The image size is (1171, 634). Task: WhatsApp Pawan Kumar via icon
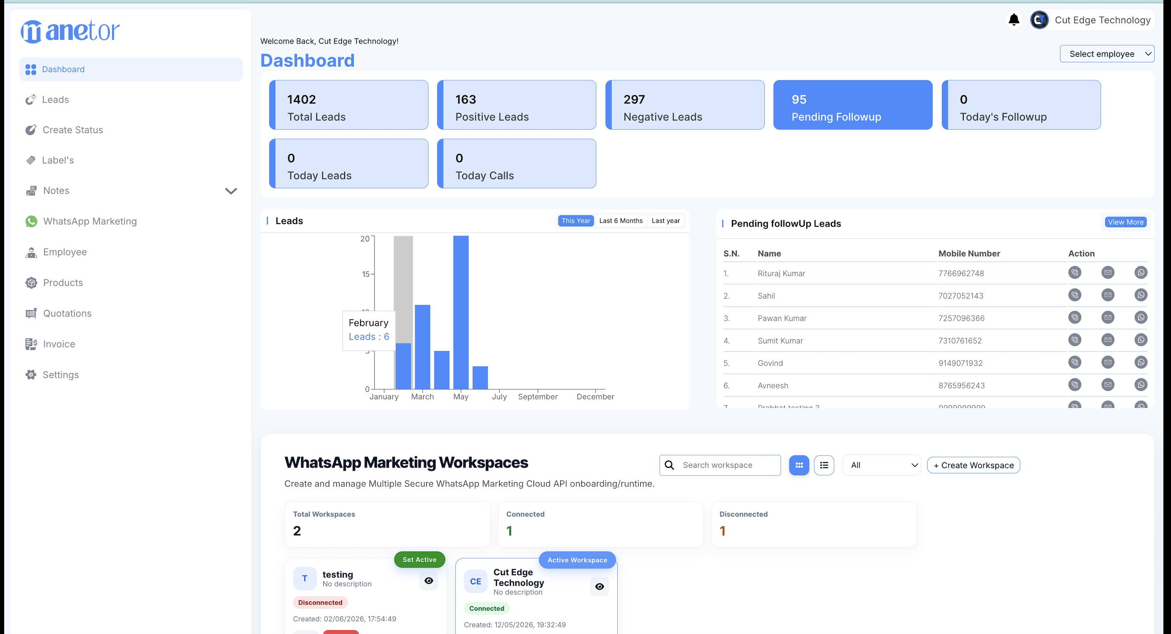tap(1141, 317)
